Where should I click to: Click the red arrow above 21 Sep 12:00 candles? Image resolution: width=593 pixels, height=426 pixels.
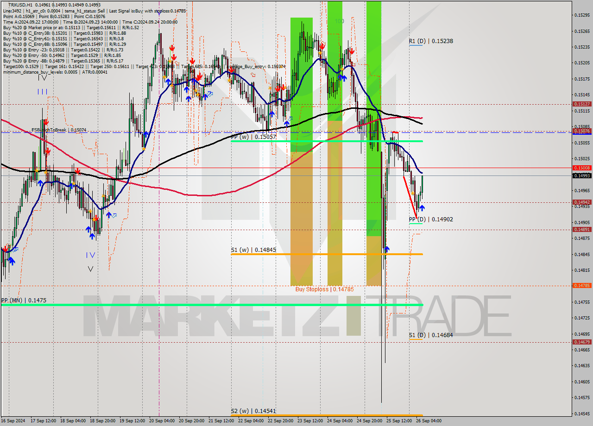(x=230, y=69)
